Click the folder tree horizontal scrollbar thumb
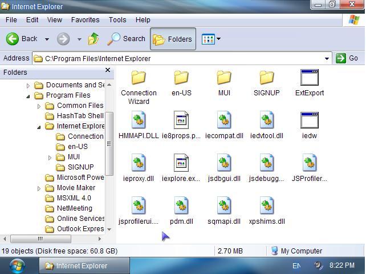Screen dimensions: 366x274 (40, 239)
